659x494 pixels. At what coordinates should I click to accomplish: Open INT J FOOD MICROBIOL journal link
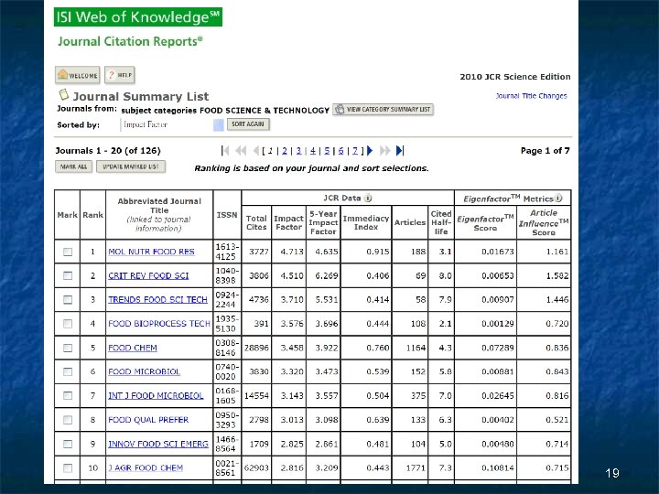[156, 396]
